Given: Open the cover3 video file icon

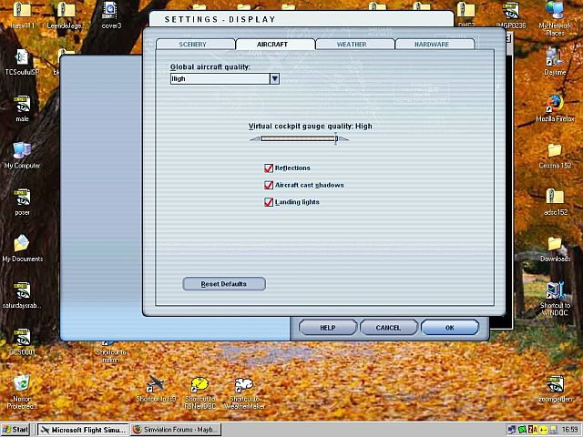Looking at the screenshot, I should click(x=110, y=10).
